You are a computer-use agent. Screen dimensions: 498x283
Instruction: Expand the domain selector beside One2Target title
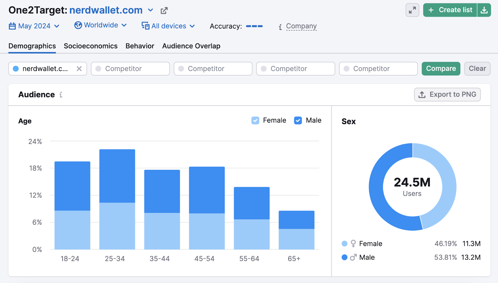pos(150,10)
